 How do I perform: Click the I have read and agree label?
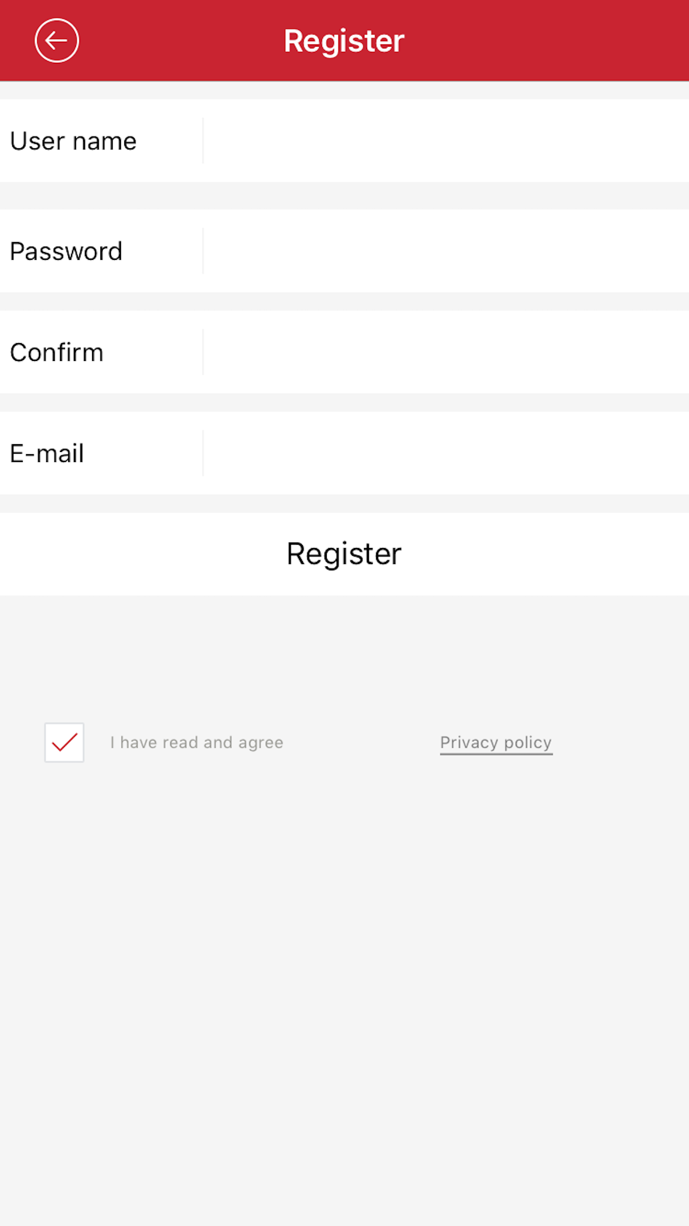[196, 742]
